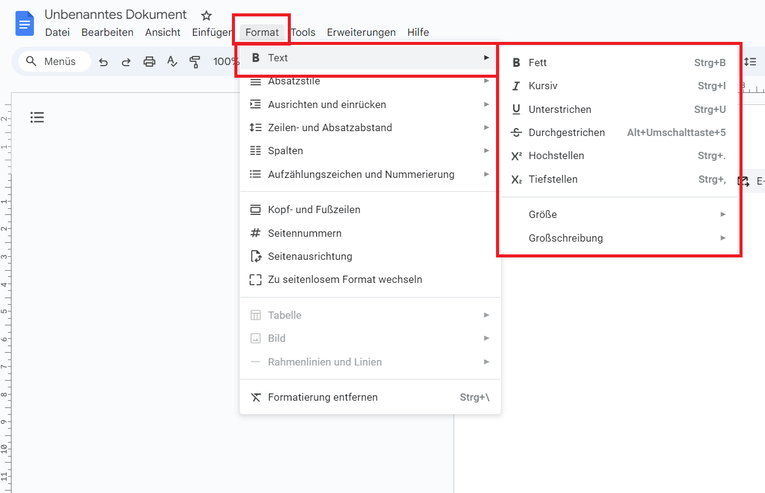Click the undo arrow icon
The image size is (765, 493).
103,61
